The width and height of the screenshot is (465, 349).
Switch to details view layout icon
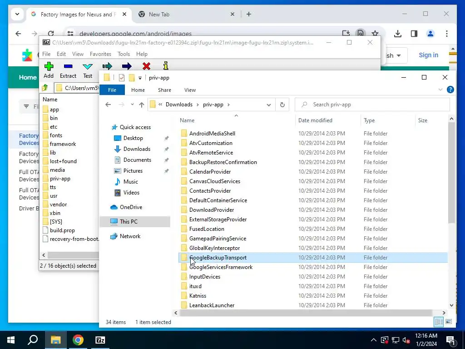coord(439,322)
